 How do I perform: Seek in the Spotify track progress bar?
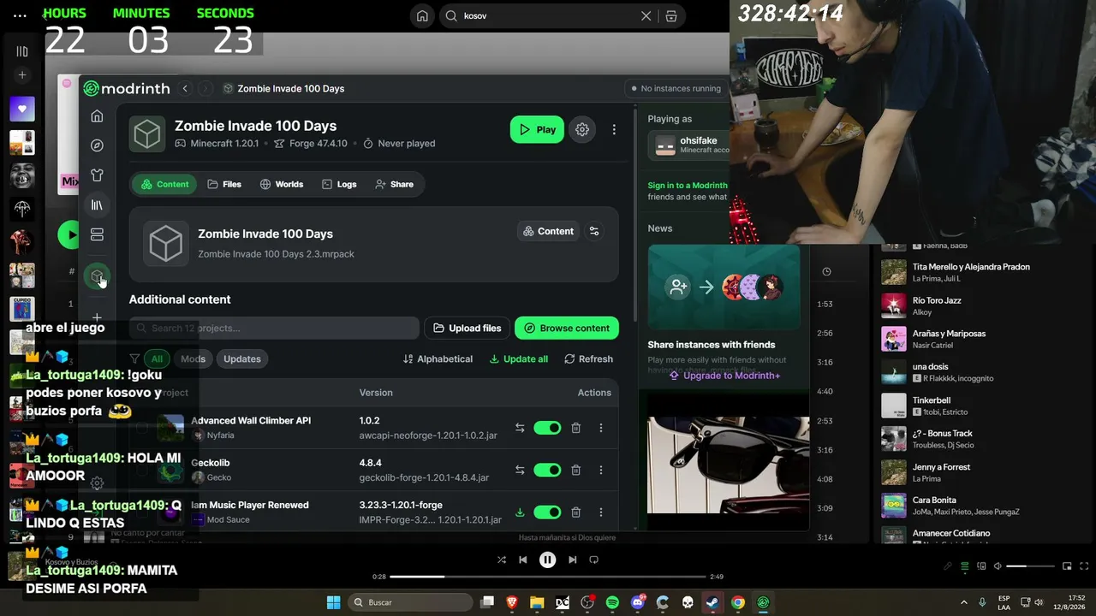tap(549, 577)
